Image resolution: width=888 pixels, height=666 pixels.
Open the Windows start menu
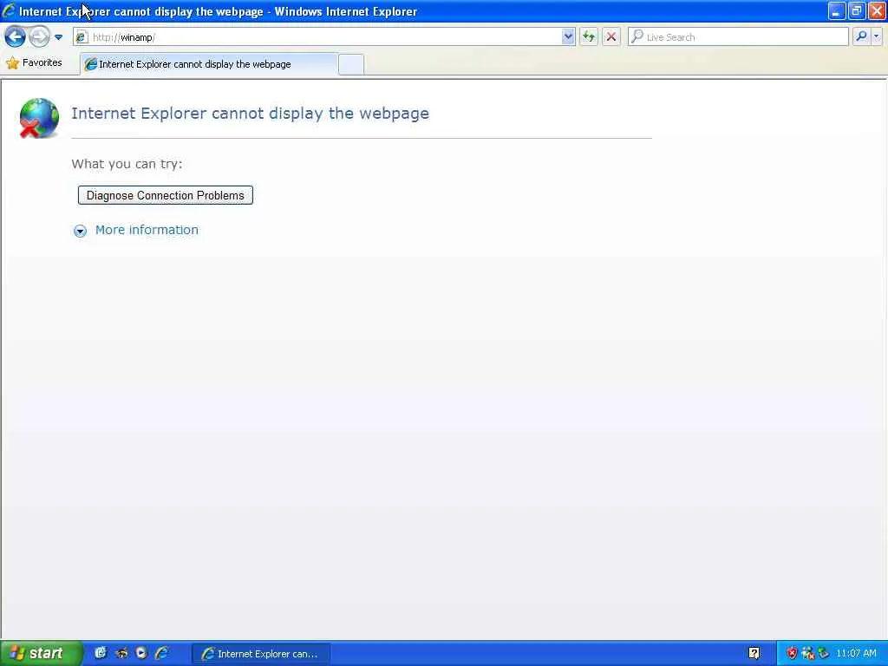pyautogui.click(x=41, y=654)
